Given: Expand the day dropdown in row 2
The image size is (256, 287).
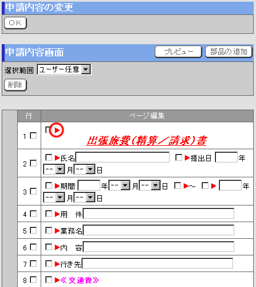Looking at the screenshot, I should point(84,169).
